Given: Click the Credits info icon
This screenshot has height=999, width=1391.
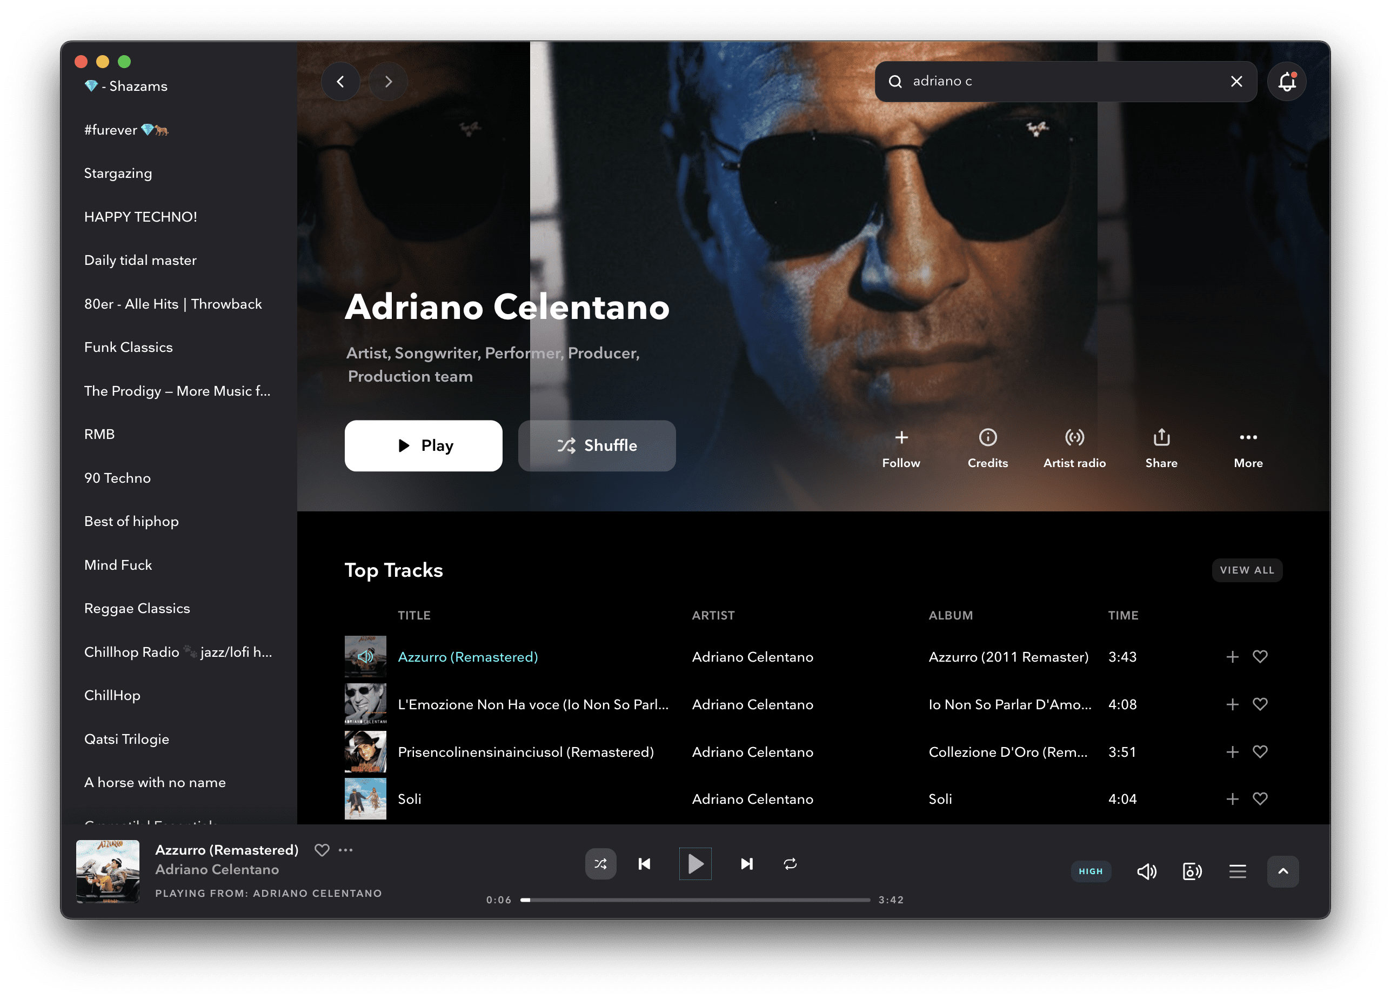Looking at the screenshot, I should 987,437.
